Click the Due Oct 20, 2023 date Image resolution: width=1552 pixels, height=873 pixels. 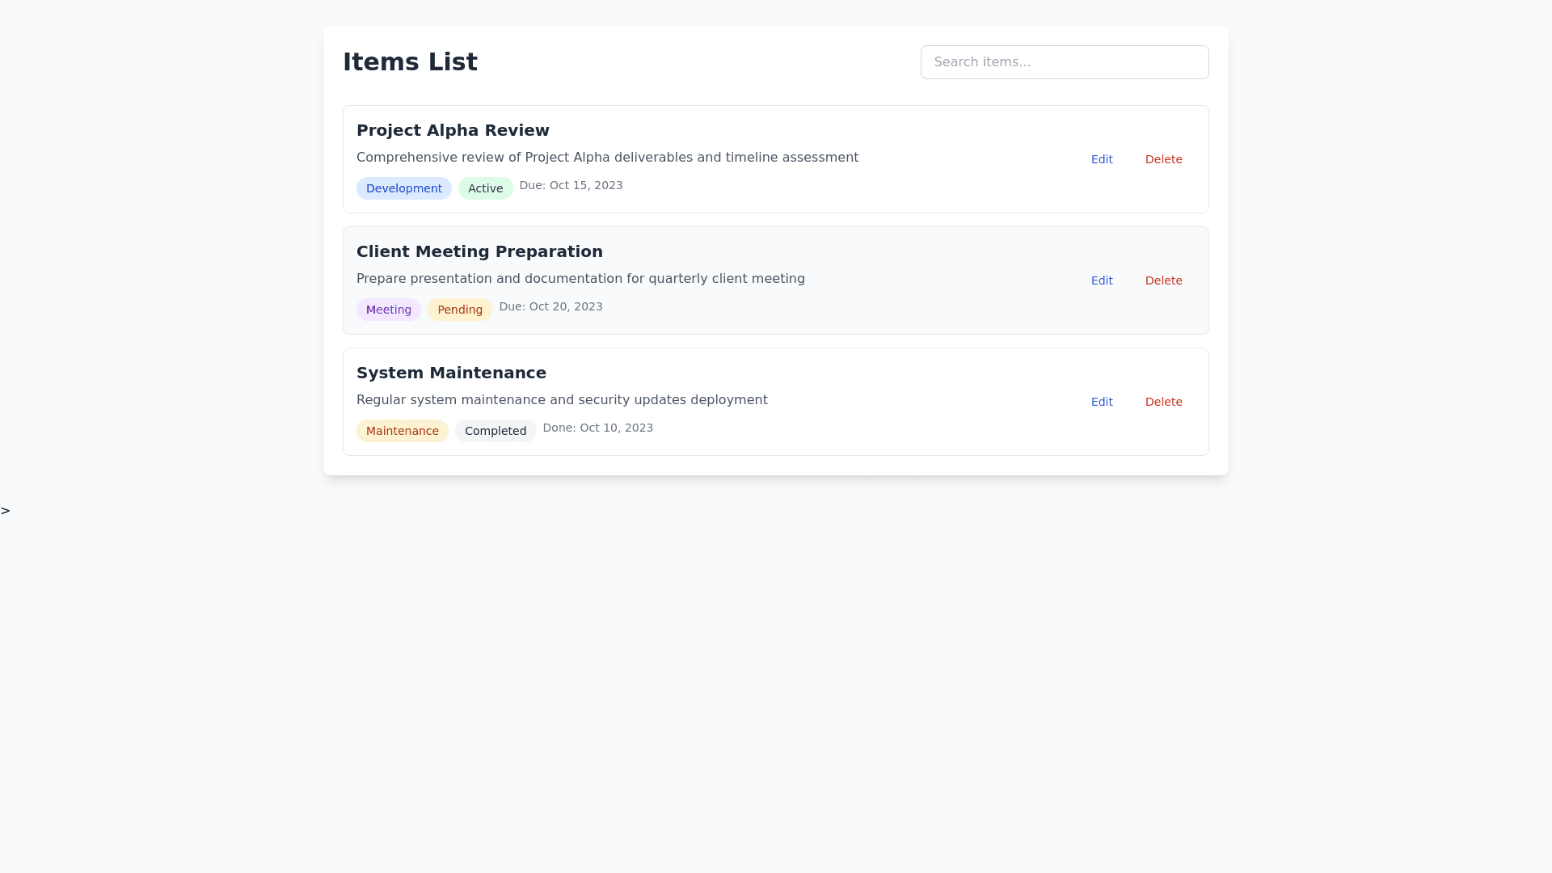click(550, 306)
